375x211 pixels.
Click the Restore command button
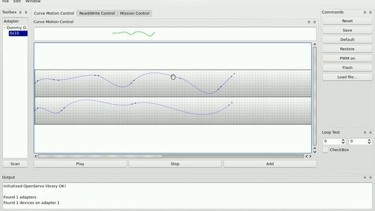tap(347, 49)
